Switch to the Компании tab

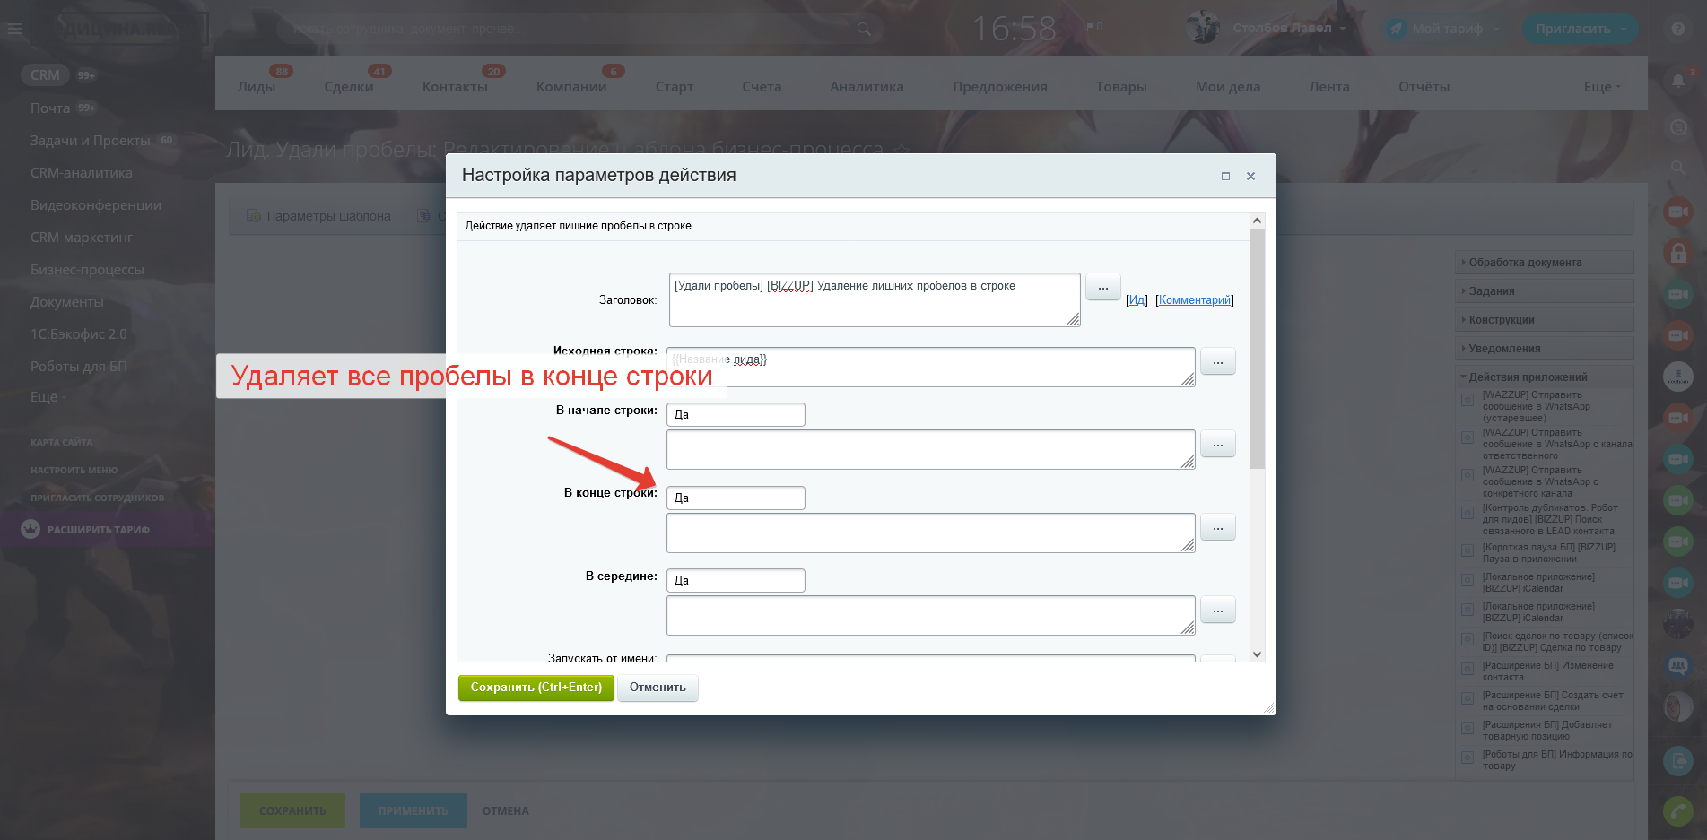[571, 86]
